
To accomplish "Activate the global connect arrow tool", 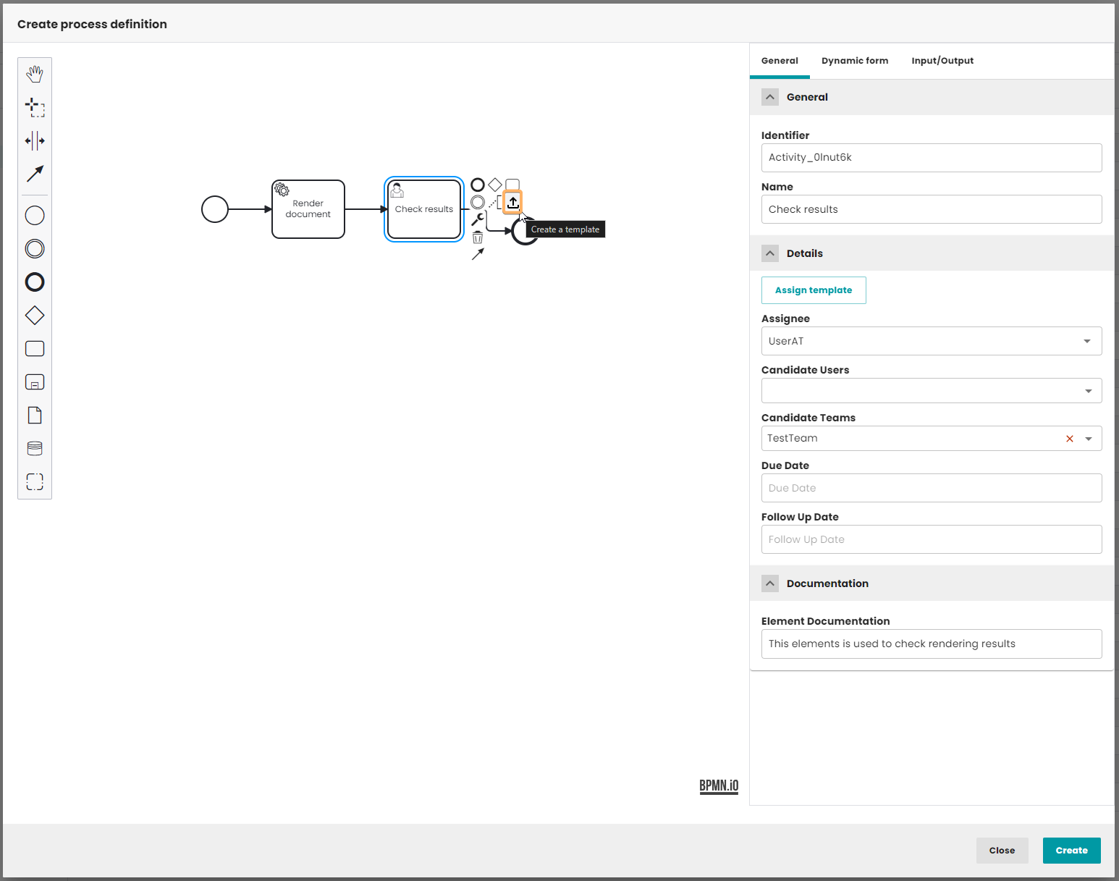I will 35,174.
